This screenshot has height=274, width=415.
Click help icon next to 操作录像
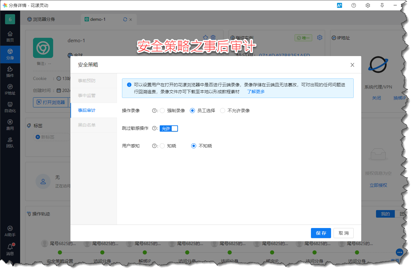154,111
